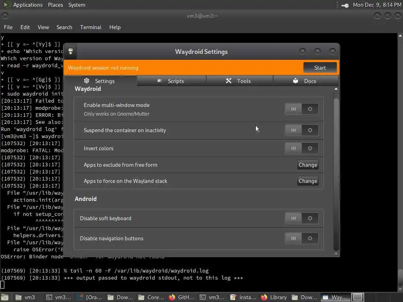Click the scroll-up arrow in Waydroid Settings

coord(336,89)
